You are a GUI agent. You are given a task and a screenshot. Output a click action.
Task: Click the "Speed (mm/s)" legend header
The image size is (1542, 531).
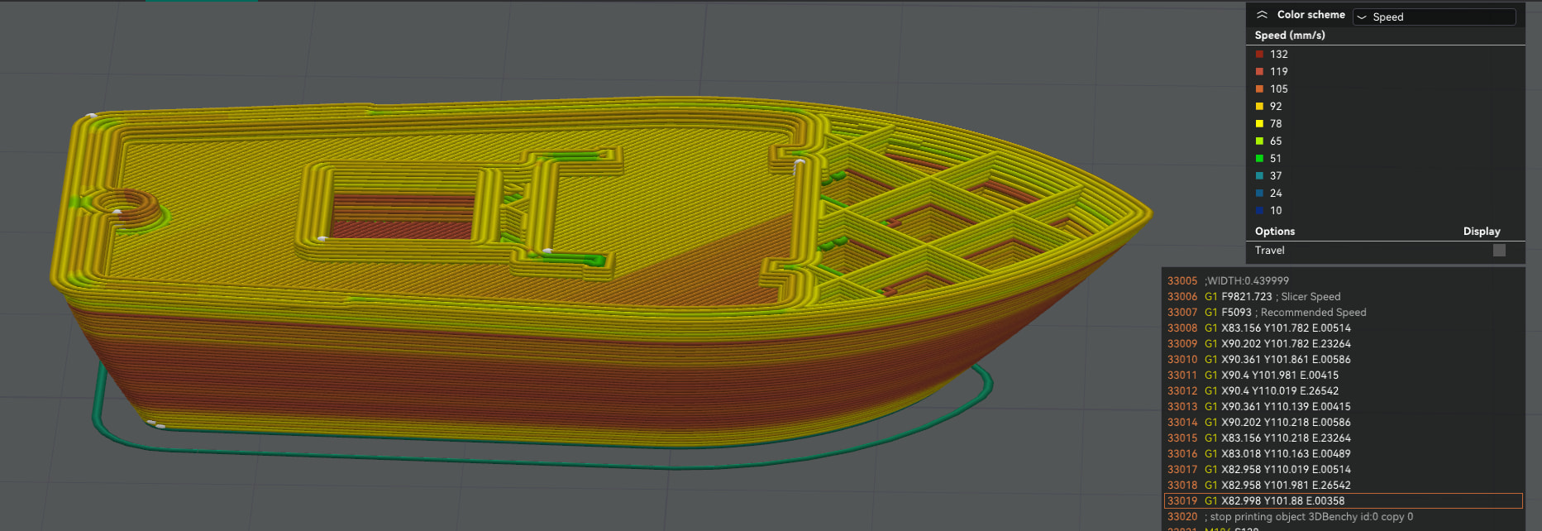click(x=1290, y=35)
